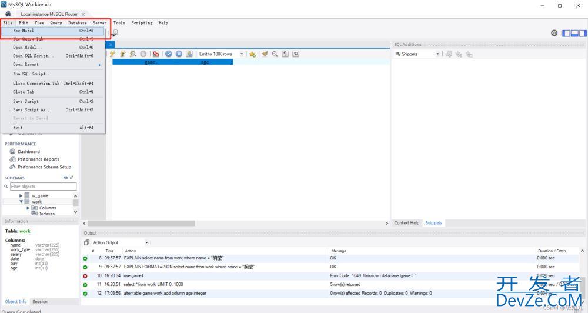588x313 pixels.
Task: Click the Filter objects search field
Action: tap(43, 186)
